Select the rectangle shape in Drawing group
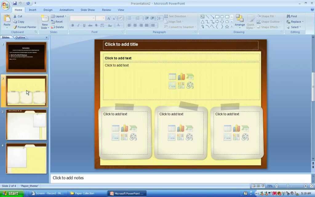This screenshot has height=197, width=315. tap(217, 17)
